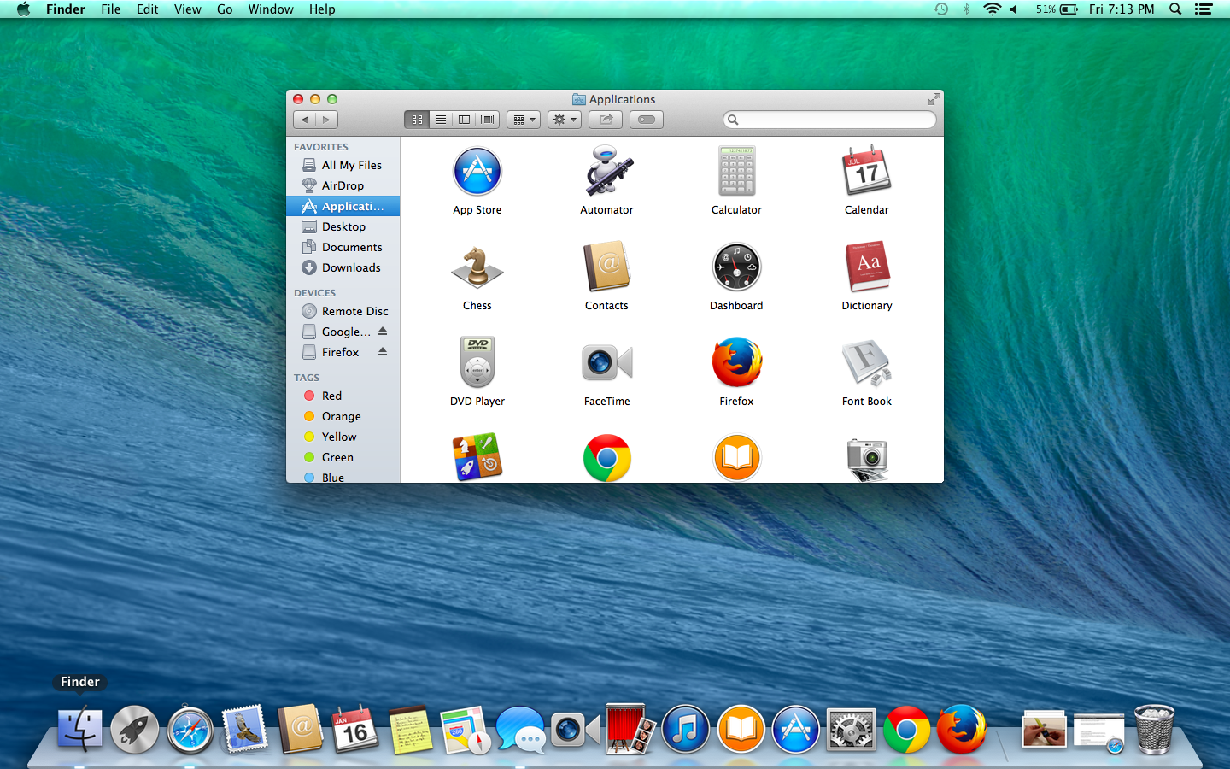Image resolution: width=1230 pixels, height=769 pixels.
Task: Open the Edit menu
Action: coord(148,9)
